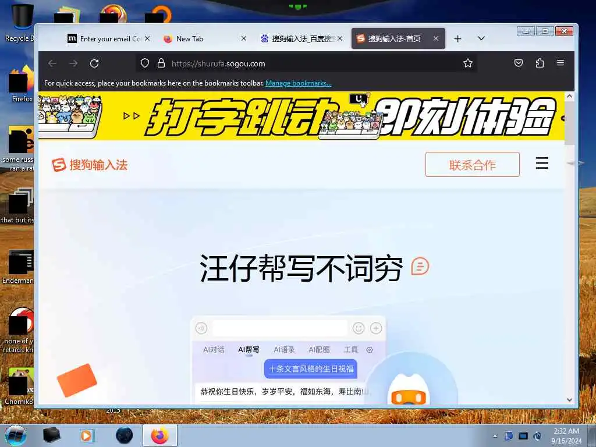The width and height of the screenshot is (596, 447).
Task: Click the volume tray icon
Action: [537, 436]
